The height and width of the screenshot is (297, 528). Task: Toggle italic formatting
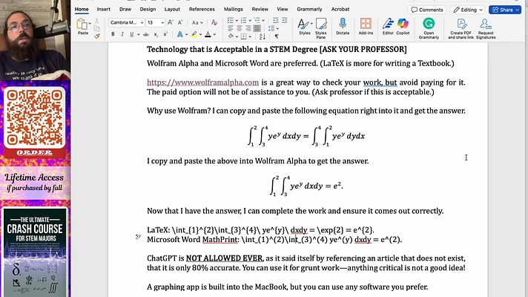click(x=122, y=35)
